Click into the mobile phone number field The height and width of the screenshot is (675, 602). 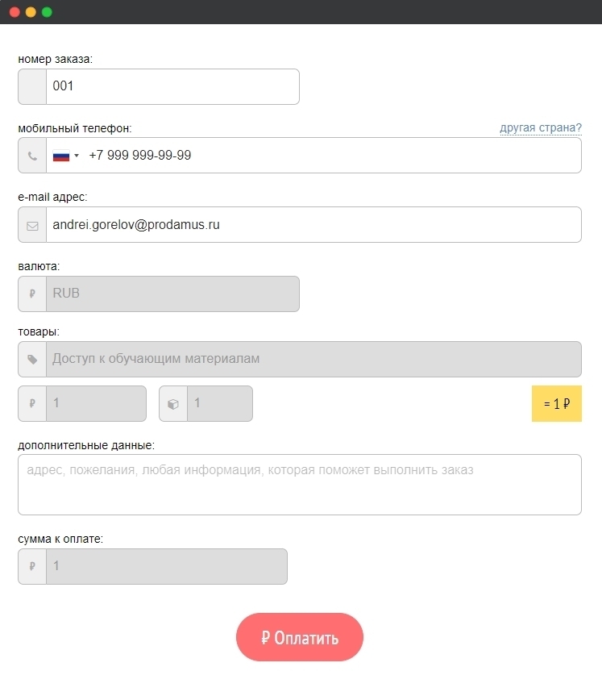[330, 156]
